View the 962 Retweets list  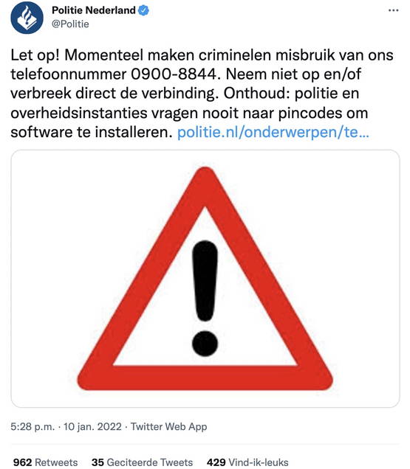pyautogui.click(x=45, y=462)
